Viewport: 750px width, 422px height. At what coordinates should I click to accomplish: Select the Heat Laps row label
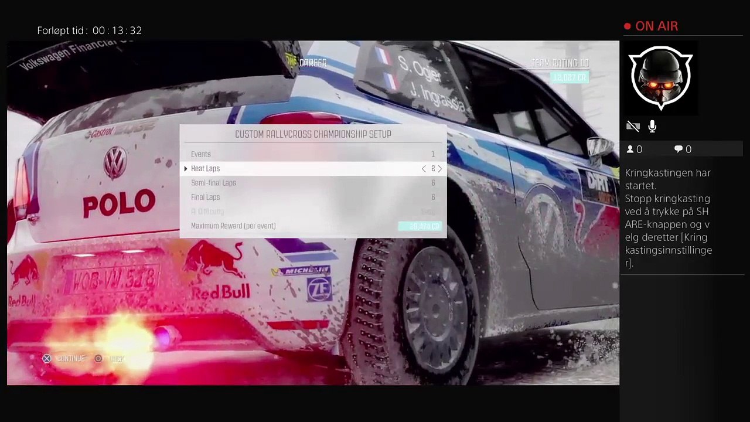point(205,169)
